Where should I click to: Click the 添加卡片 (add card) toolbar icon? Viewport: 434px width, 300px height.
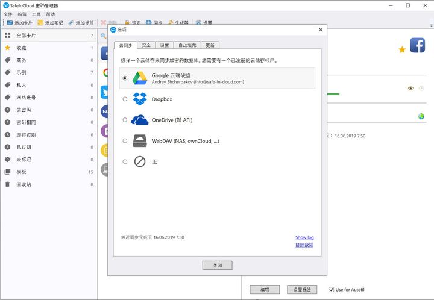click(10, 23)
